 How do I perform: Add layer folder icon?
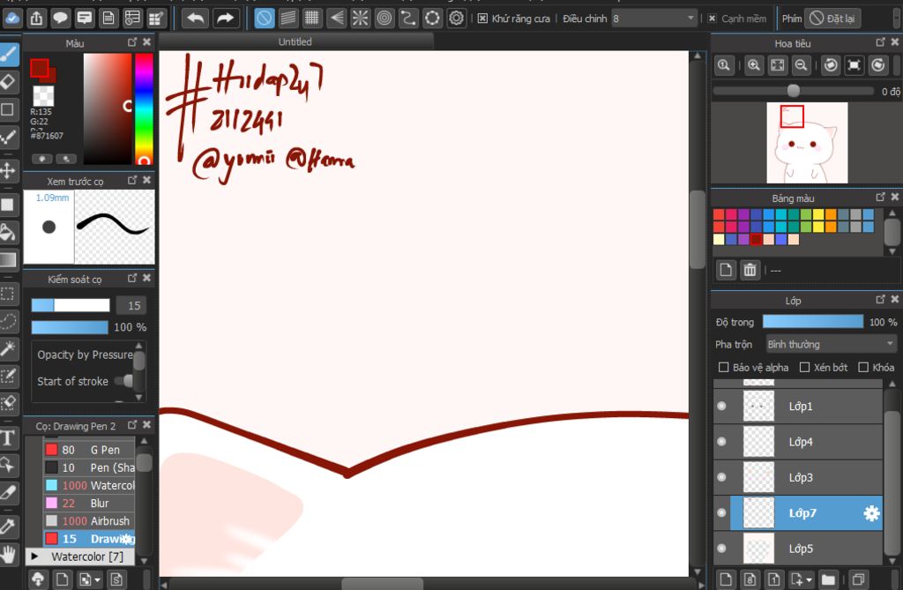click(x=828, y=579)
